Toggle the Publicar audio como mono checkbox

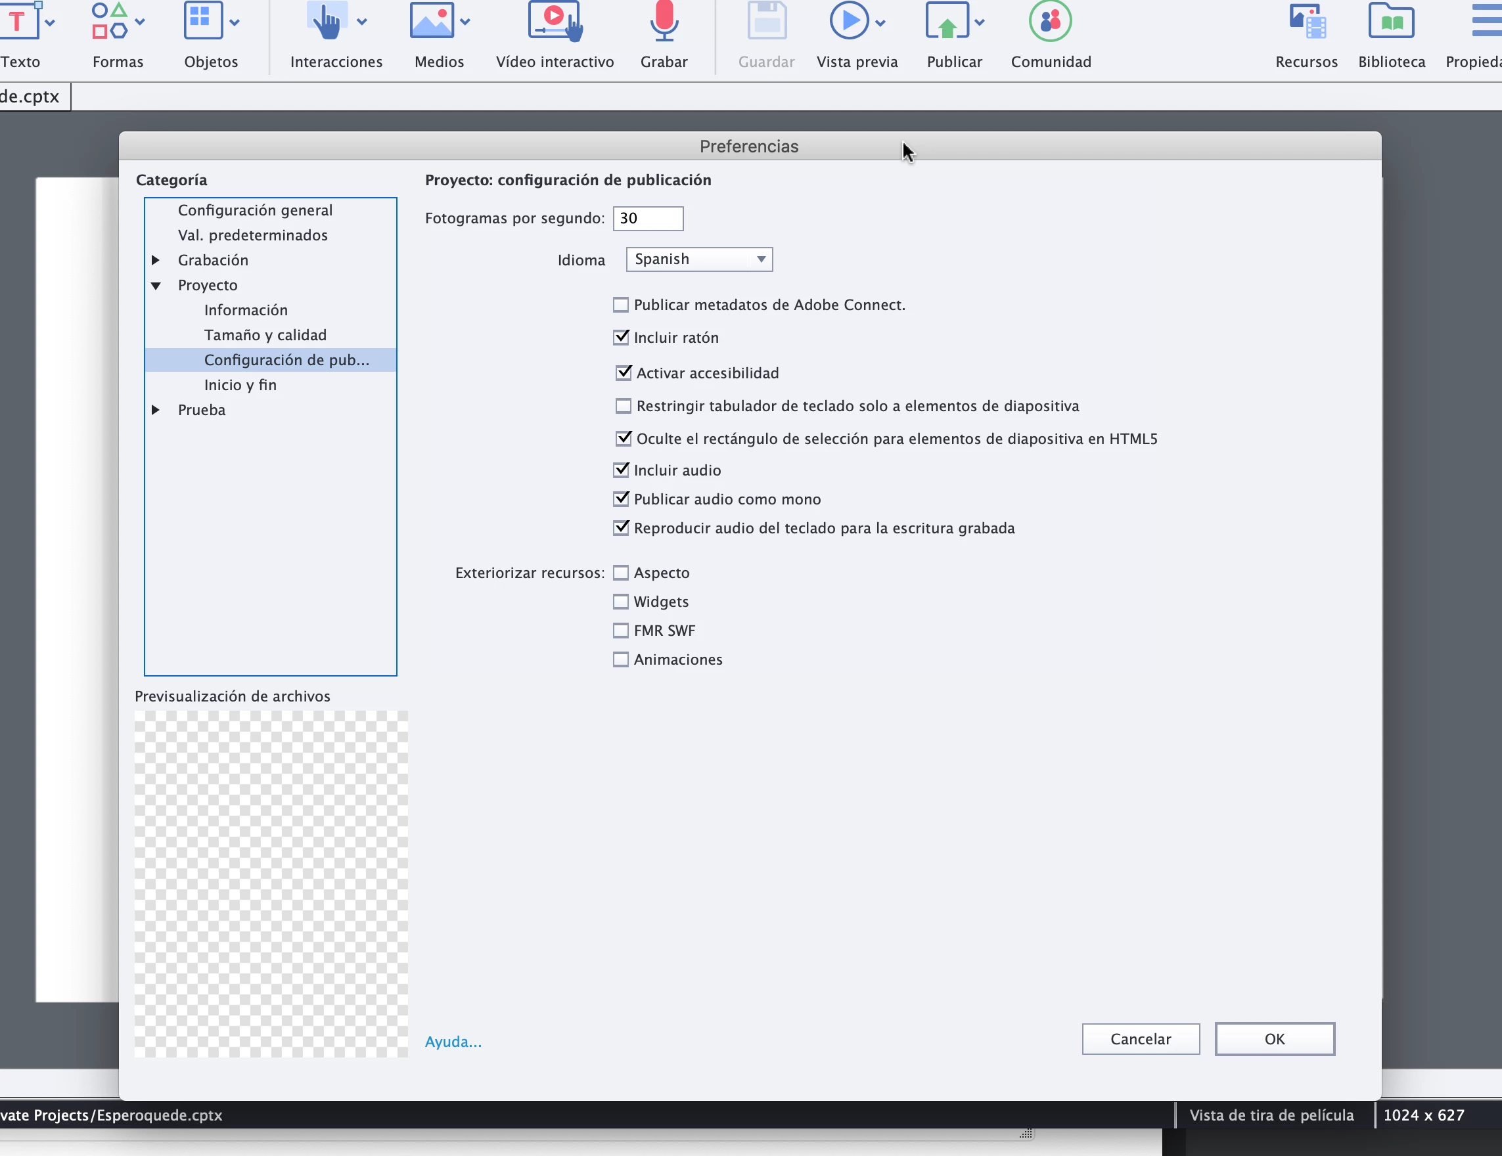(x=621, y=499)
